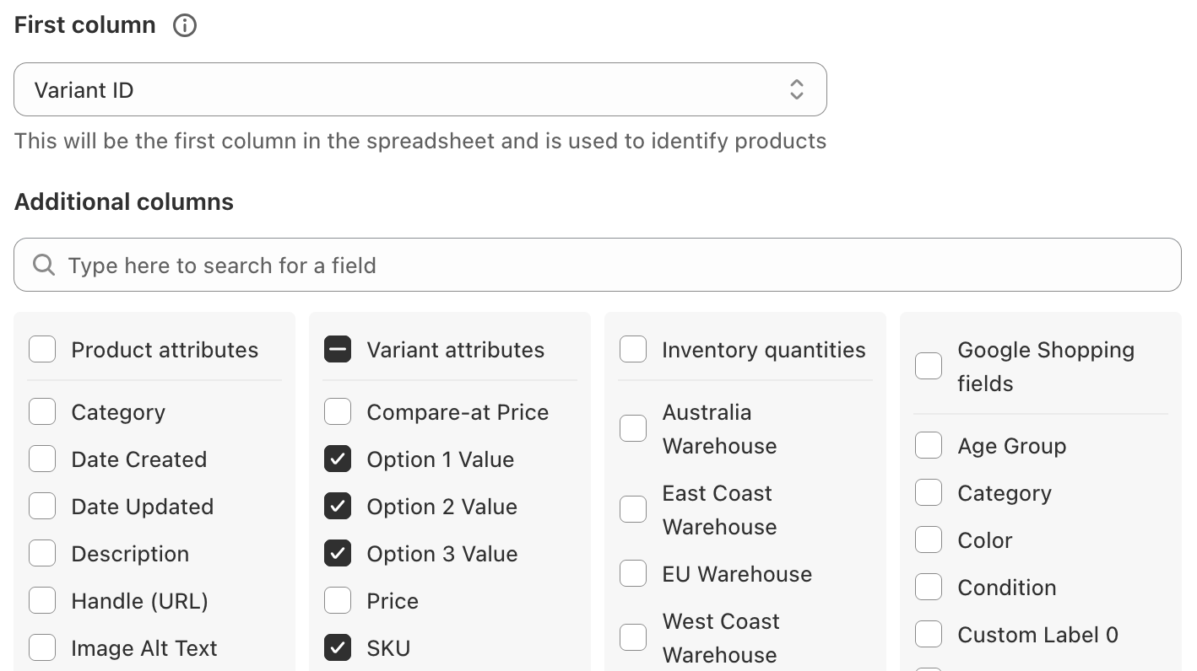Click the search magnifier icon

pyautogui.click(x=44, y=266)
